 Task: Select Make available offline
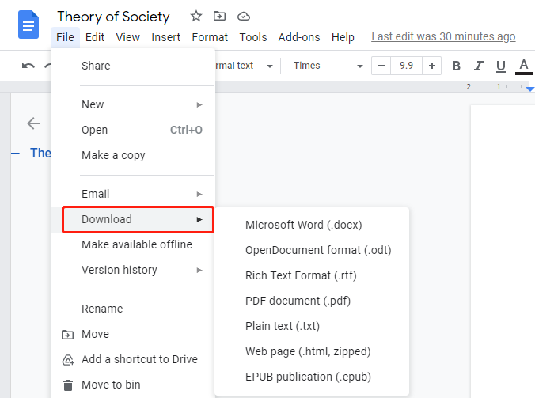tap(133, 244)
